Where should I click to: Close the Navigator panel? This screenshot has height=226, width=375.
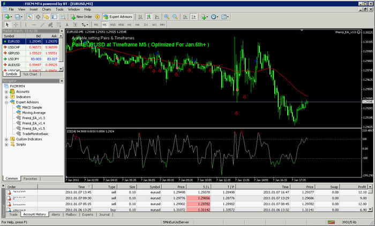click(x=62, y=81)
